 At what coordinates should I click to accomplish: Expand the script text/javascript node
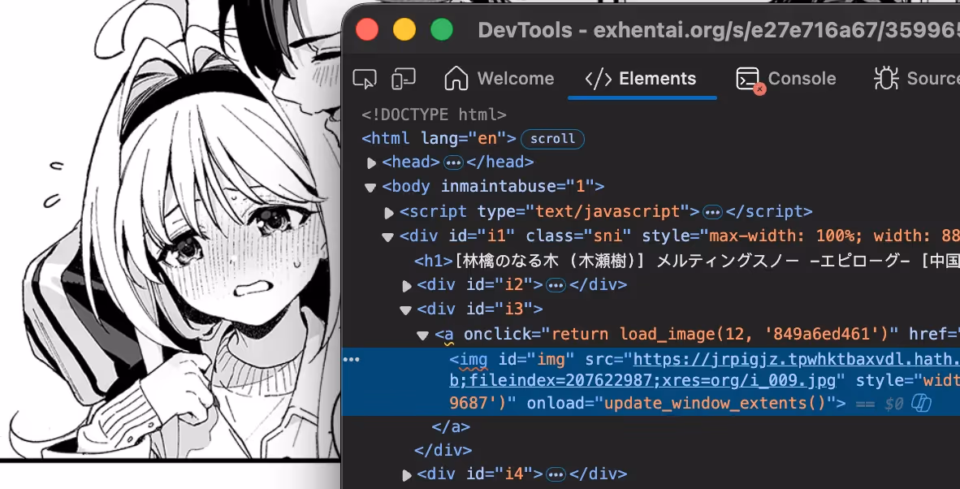point(389,212)
